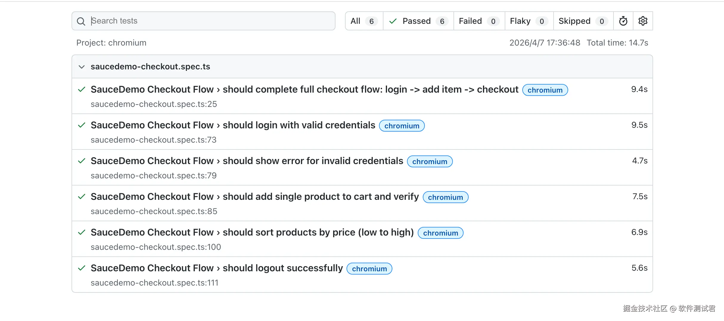Show All 6 tests filter

364,21
